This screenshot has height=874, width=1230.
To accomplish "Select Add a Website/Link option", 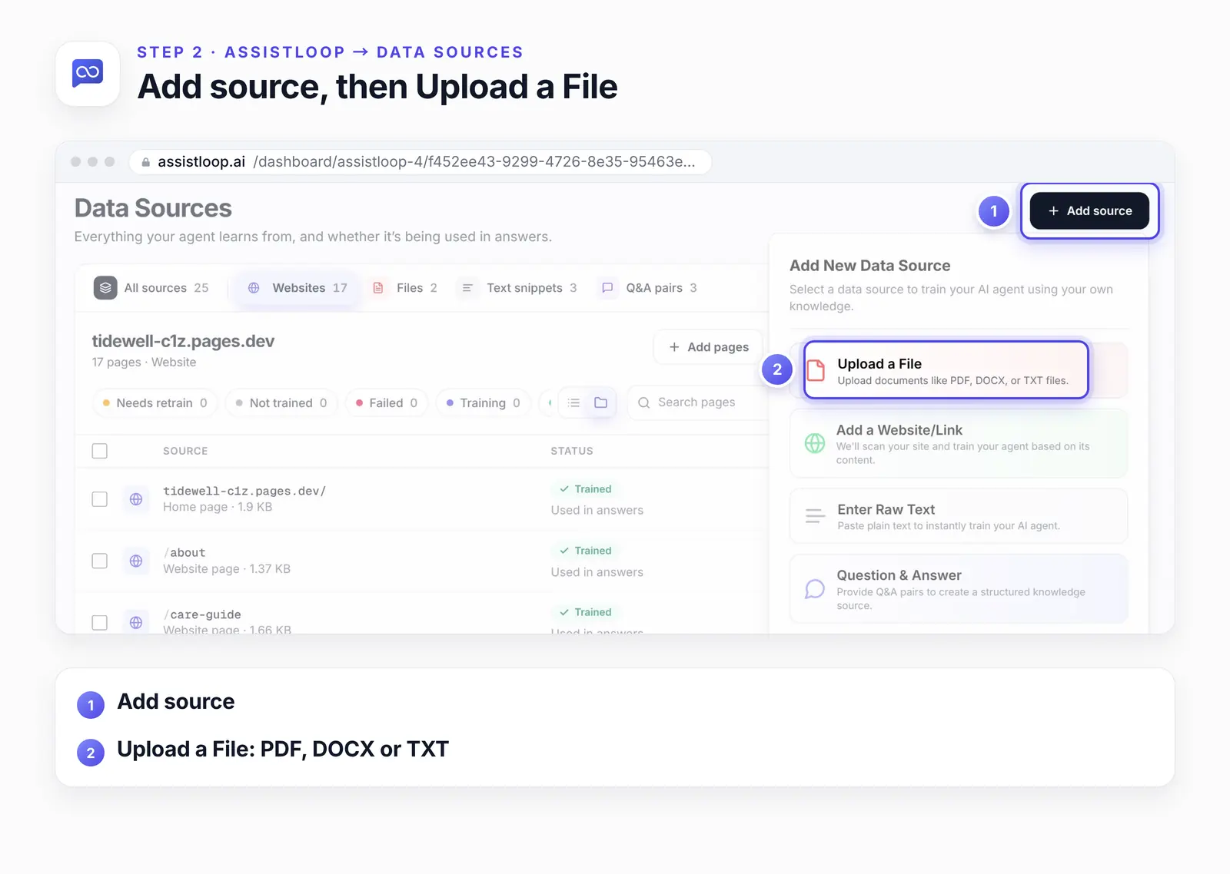I will [959, 444].
